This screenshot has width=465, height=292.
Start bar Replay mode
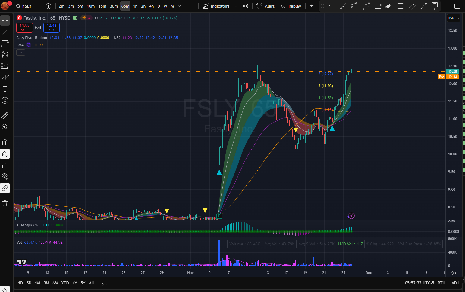click(291, 6)
